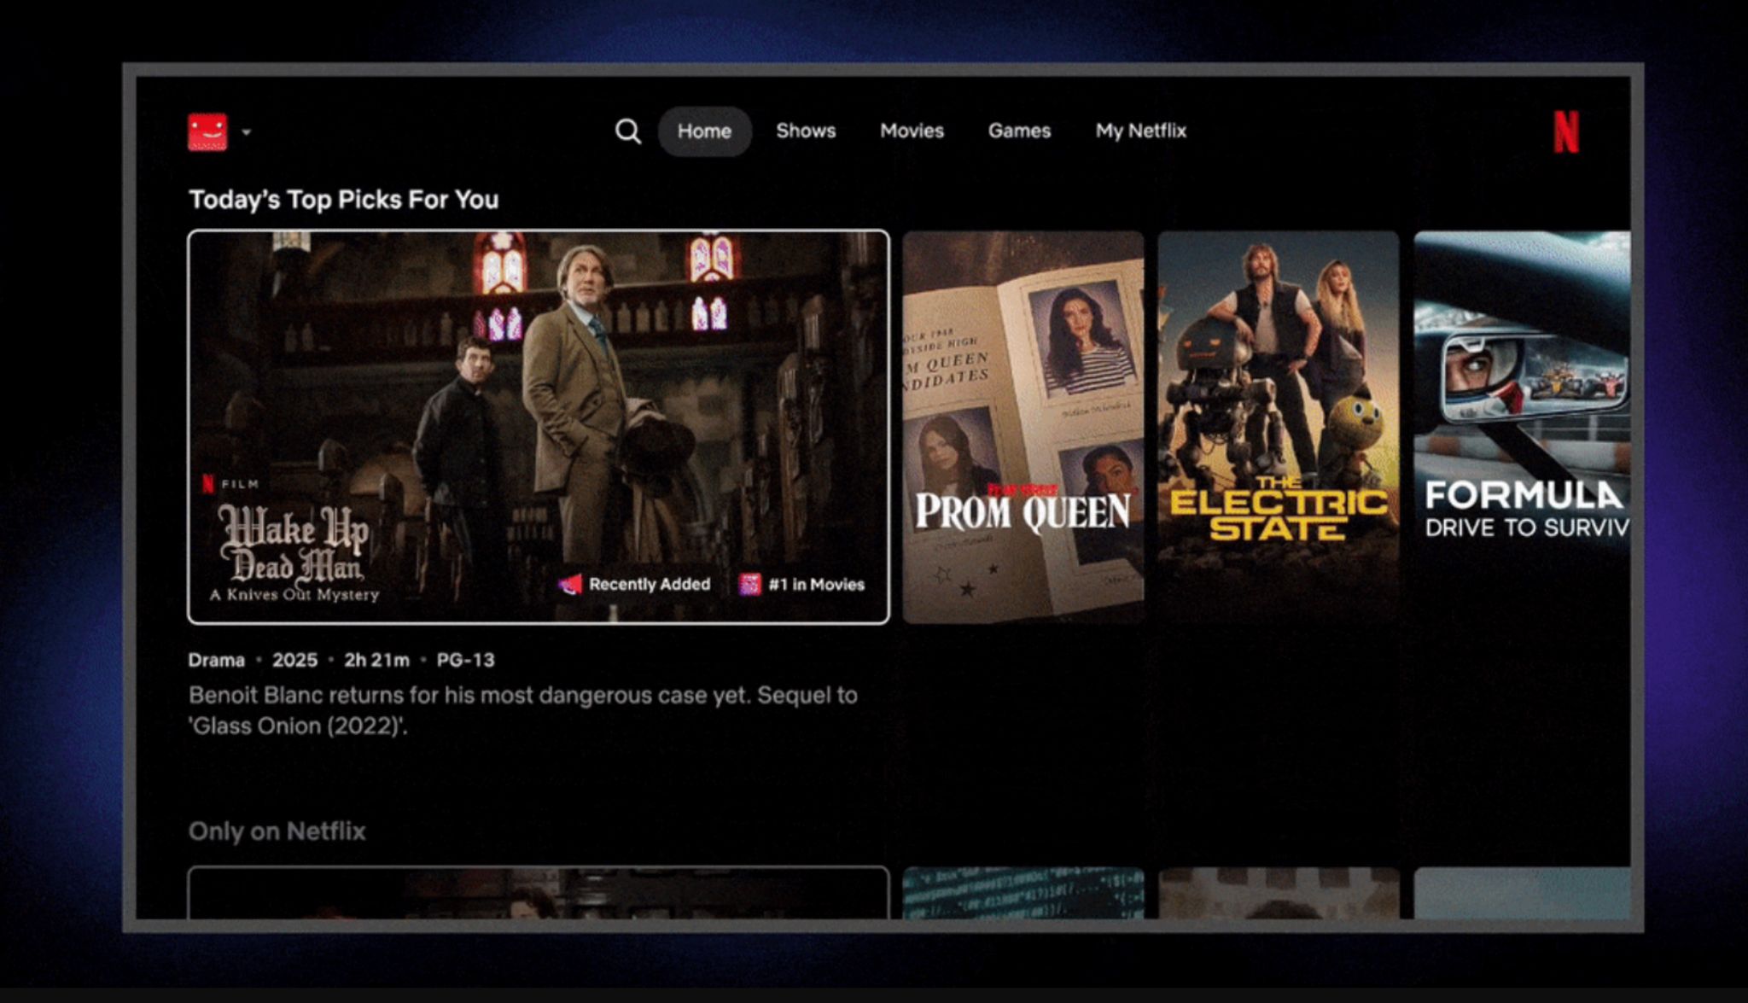Click the #1 in Movies Top 10 badge
The width and height of the screenshot is (1748, 1003).
coord(802,584)
